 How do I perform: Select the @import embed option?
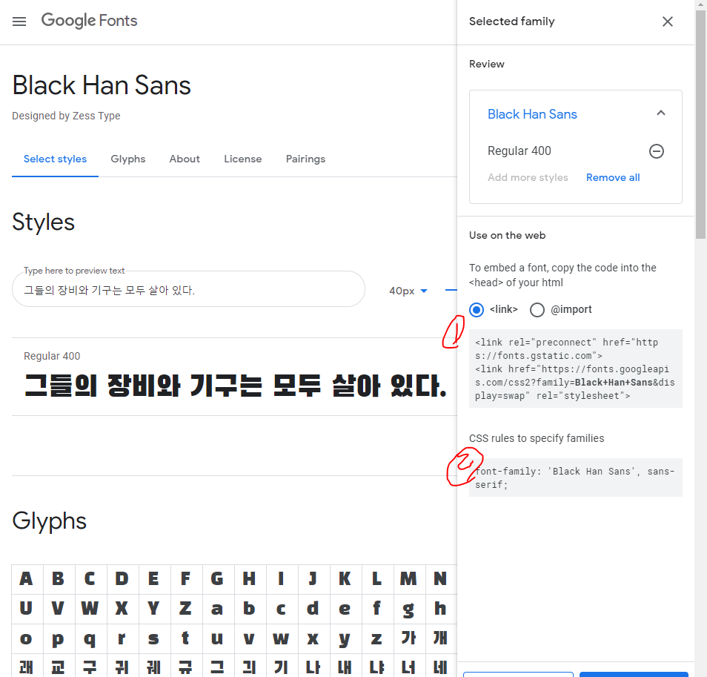tap(537, 310)
